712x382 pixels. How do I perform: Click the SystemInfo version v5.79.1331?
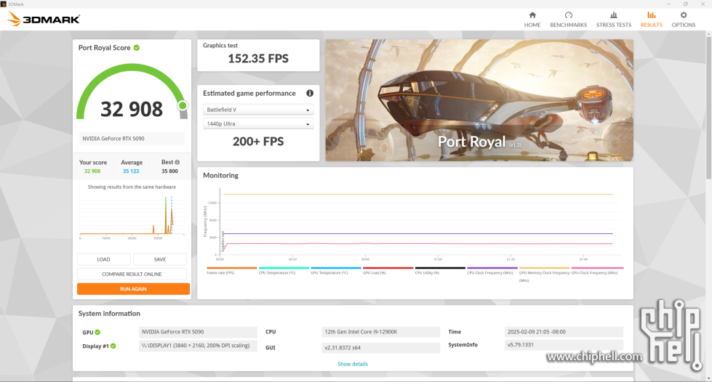click(564, 345)
